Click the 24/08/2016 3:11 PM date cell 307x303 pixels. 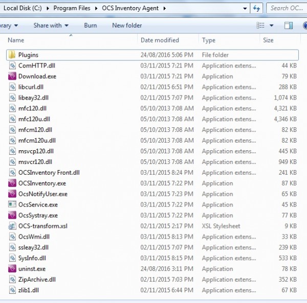tap(167, 269)
